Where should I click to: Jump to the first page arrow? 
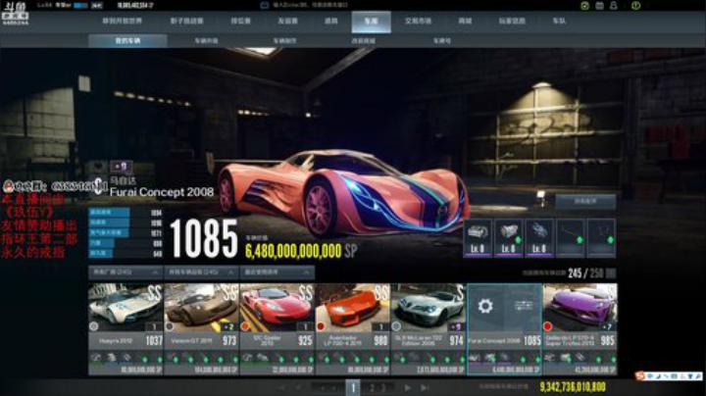[x=281, y=387]
